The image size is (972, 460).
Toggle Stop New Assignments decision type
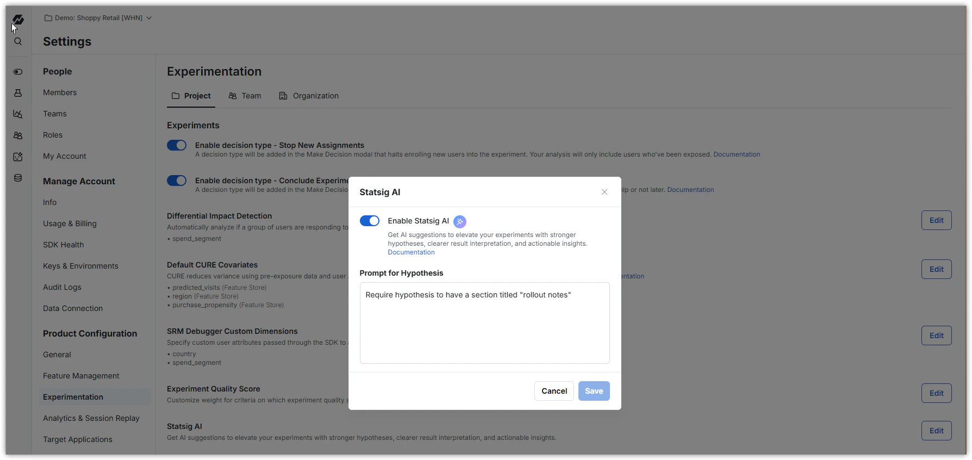(x=177, y=145)
